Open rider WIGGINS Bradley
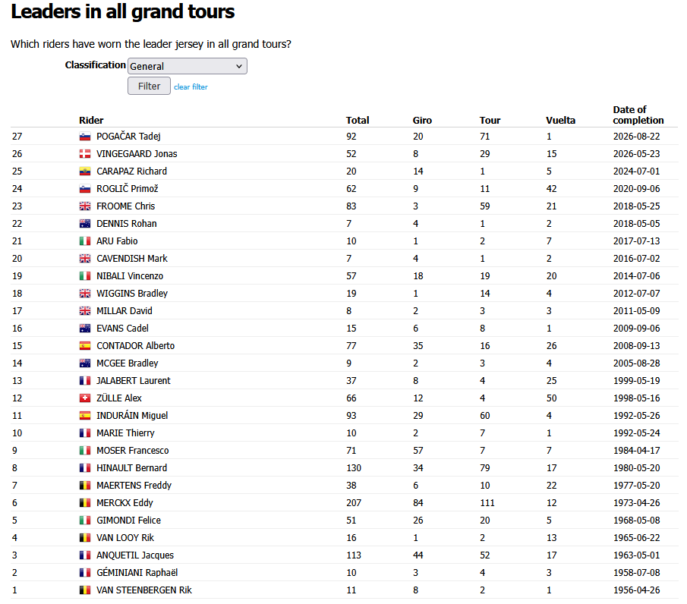Viewport: 687px width, 604px height. tap(132, 294)
